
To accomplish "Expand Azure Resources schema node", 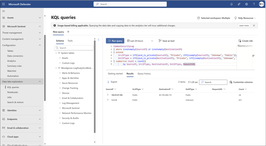I will (60, 83).
